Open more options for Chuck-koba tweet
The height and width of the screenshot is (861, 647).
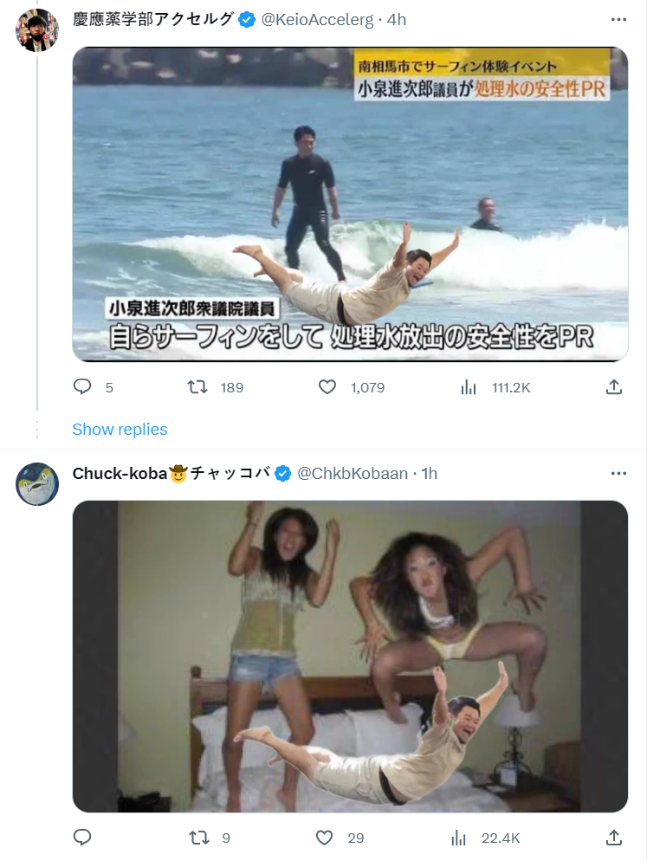pyautogui.click(x=618, y=473)
